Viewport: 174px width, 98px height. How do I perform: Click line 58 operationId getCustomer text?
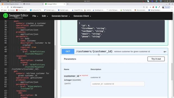coord(29,78)
